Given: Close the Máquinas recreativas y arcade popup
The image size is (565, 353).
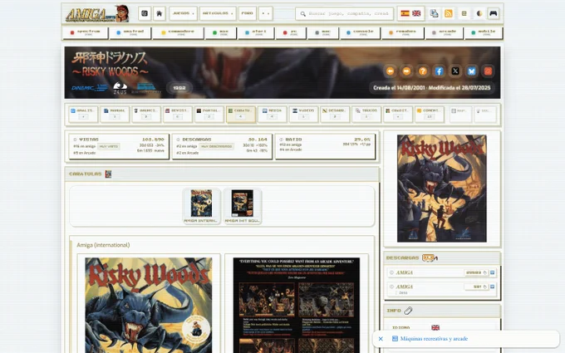Looking at the screenshot, I should [x=381, y=339].
